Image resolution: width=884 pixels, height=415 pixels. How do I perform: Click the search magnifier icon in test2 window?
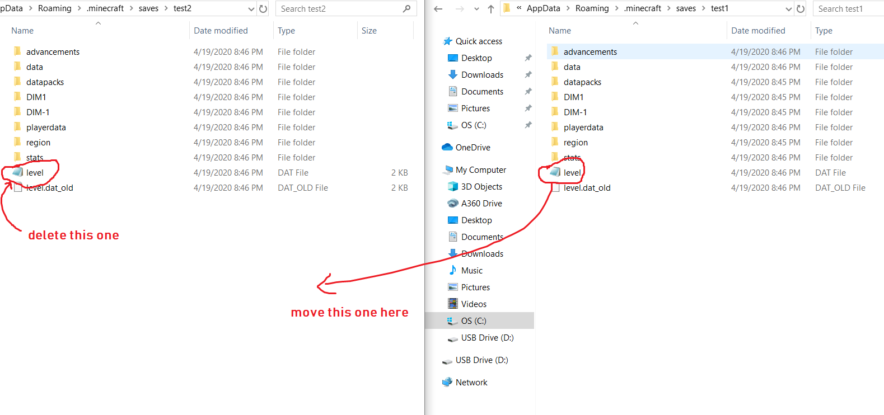[x=407, y=8]
